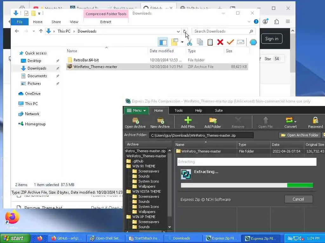
Task: Toggle the preview pane layout icon
Action: click(163, 42)
